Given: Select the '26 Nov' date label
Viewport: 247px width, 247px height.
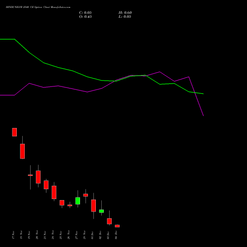Looking at the screenshot, I should click(x=69, y=235).
